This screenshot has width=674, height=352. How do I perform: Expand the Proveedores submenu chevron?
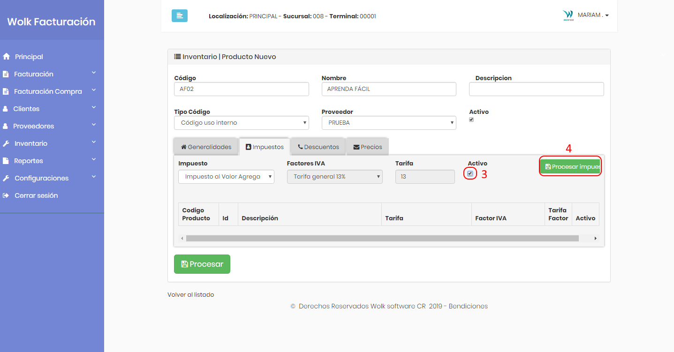pos(94,125)
